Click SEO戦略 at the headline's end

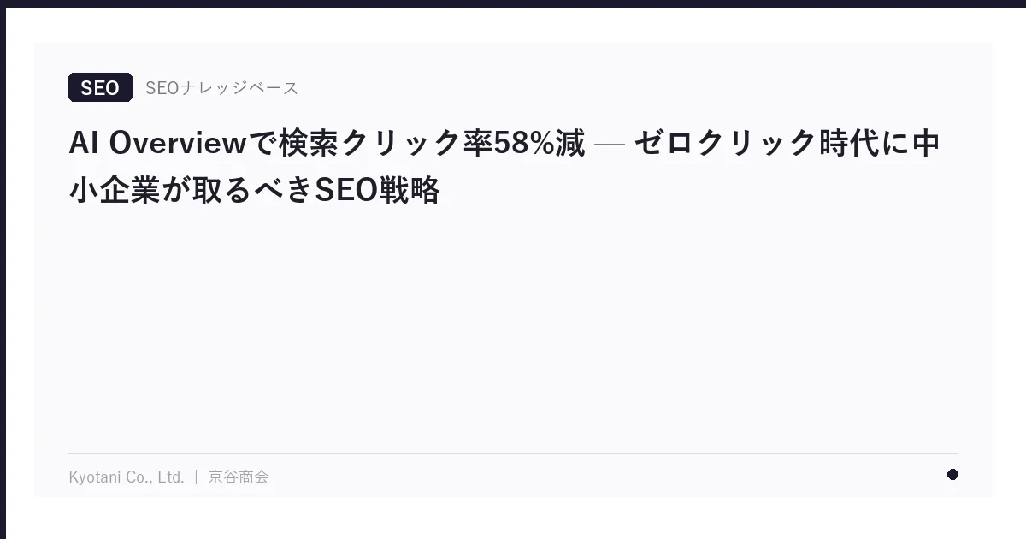click(x=377, y=190)
